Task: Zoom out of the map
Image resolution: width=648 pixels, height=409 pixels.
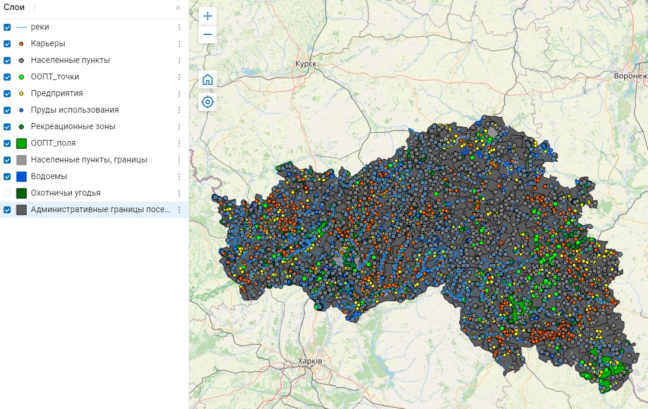Action: (208, 34)
